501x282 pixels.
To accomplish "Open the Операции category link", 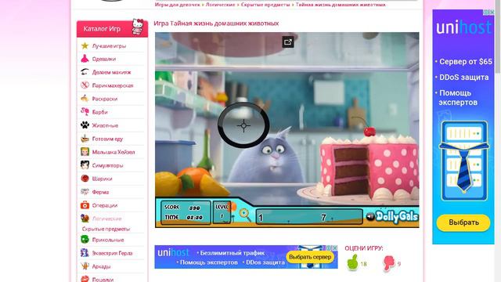I will [104, 205].
